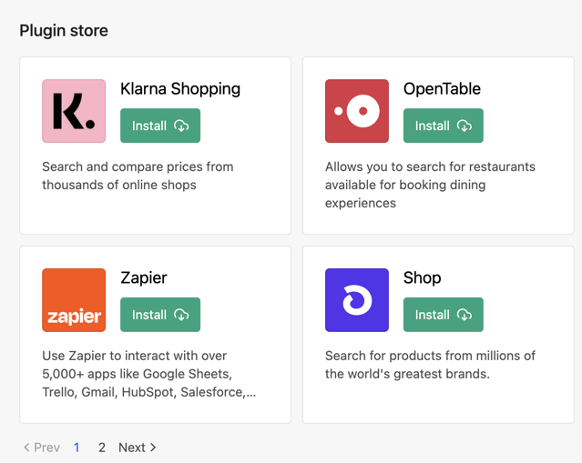Click the purple Shop logo
The height and width of the screenshot is (463, 582).
[x=357, y=300]
